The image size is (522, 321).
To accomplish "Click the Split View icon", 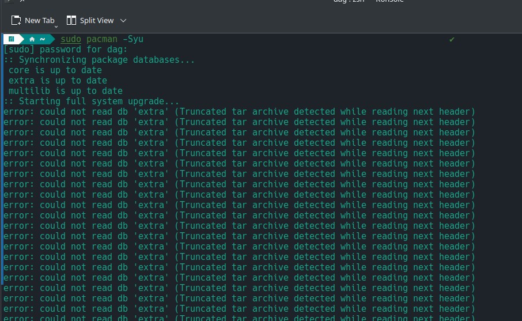I will pyautogui.click(x=71, y=21).
